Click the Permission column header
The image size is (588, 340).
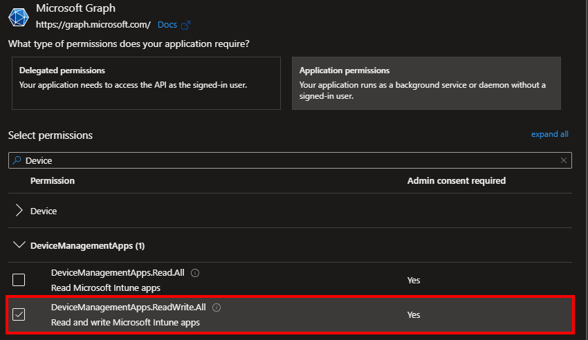click(53, 180)
